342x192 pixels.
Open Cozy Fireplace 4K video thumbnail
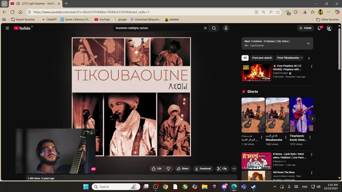256,73
